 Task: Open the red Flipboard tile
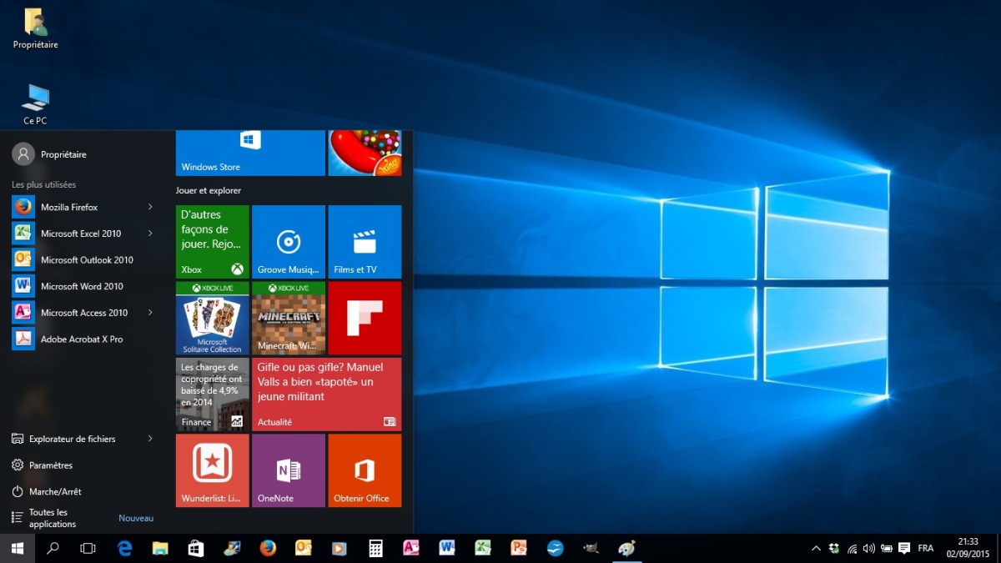click(365, 318)
